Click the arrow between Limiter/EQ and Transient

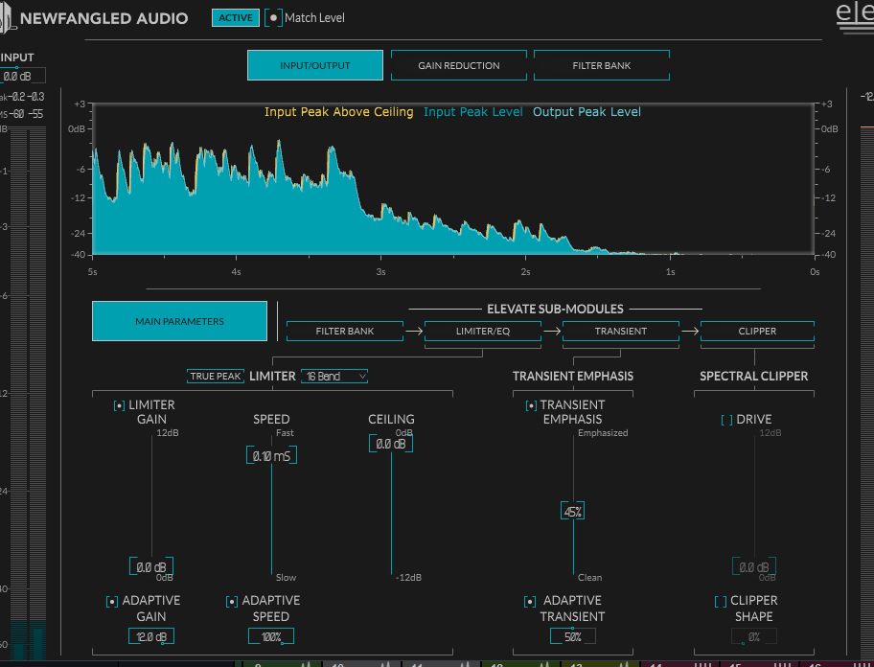pyautogui.click(x=552, y=331)
